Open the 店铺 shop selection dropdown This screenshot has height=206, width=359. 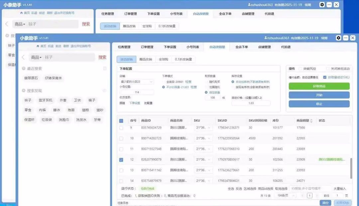137,82
